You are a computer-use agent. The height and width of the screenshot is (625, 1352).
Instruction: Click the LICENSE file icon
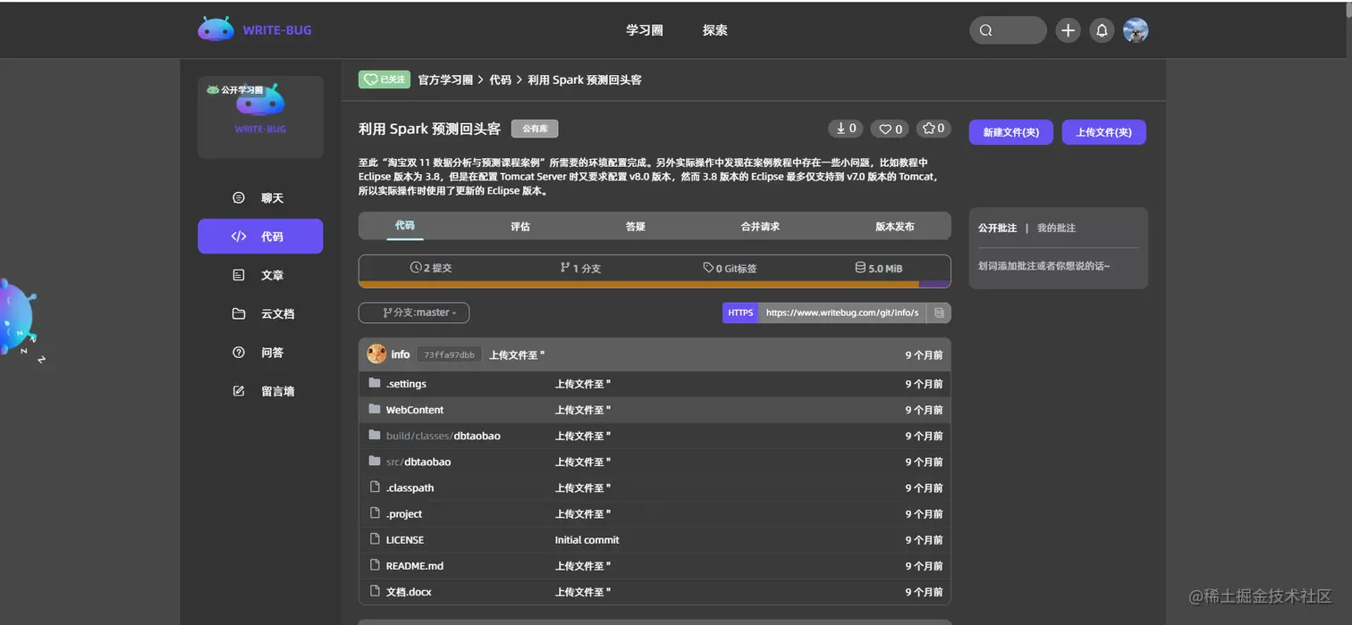coord(375,538)
